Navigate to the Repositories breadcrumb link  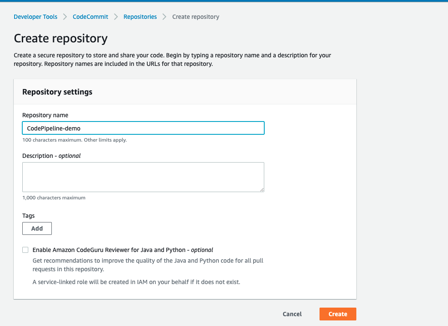click(140, 17)
